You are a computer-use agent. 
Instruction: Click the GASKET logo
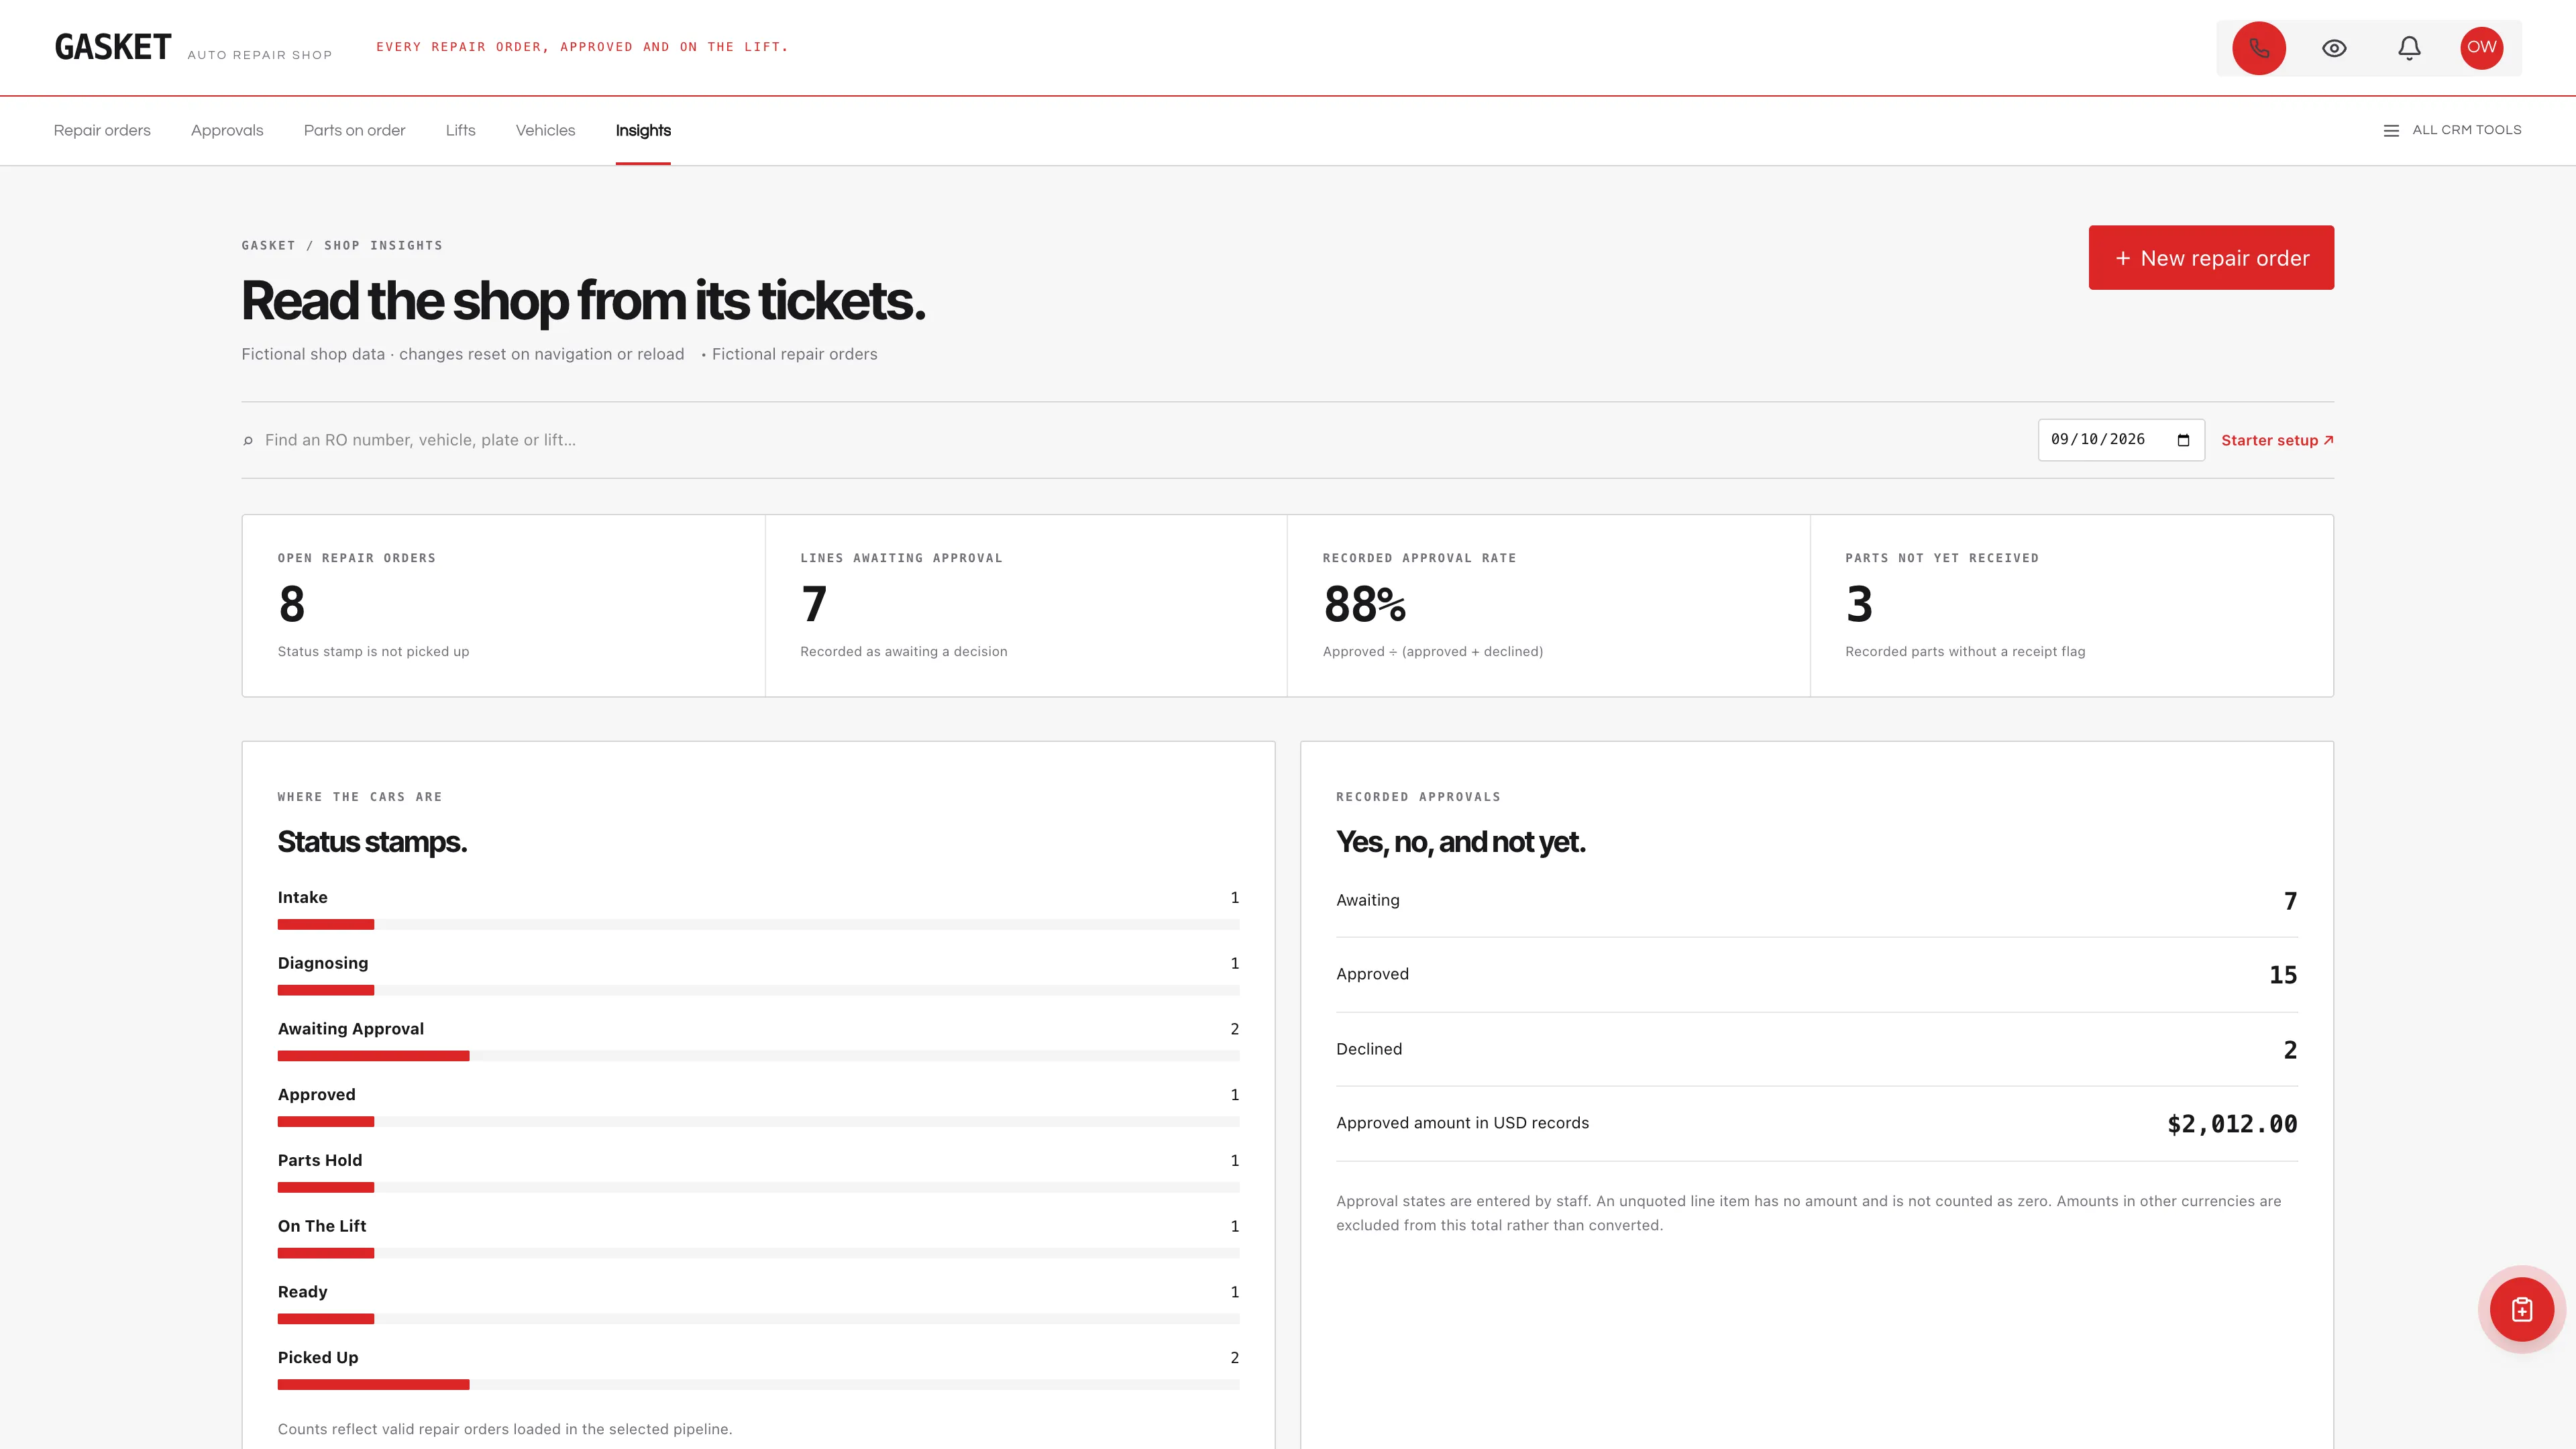pos(113,47)
